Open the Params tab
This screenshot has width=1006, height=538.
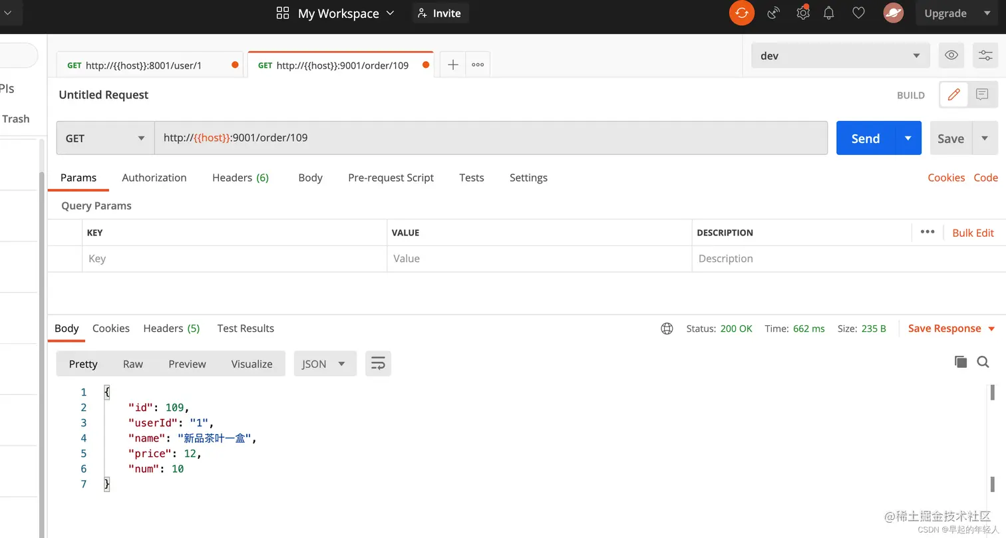point(79,178)
